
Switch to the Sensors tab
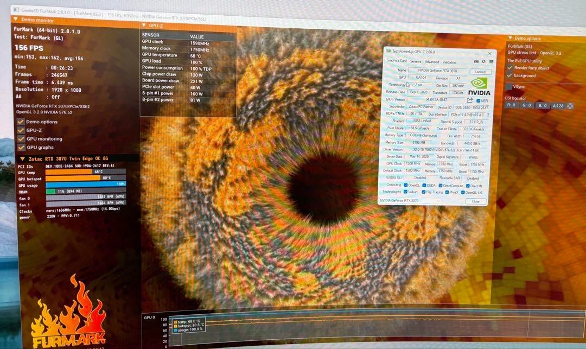416,61
